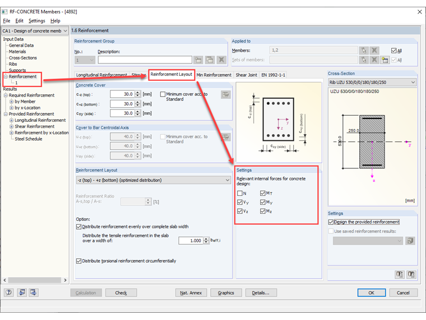Image resolution: width=426 pixels, height=320 pixels.
Task: Click the Check button
Action: tap(121, 293)
